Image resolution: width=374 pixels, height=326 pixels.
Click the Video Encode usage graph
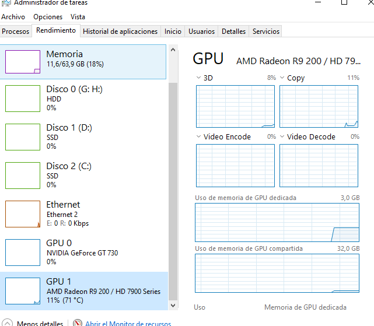point(235,166)
